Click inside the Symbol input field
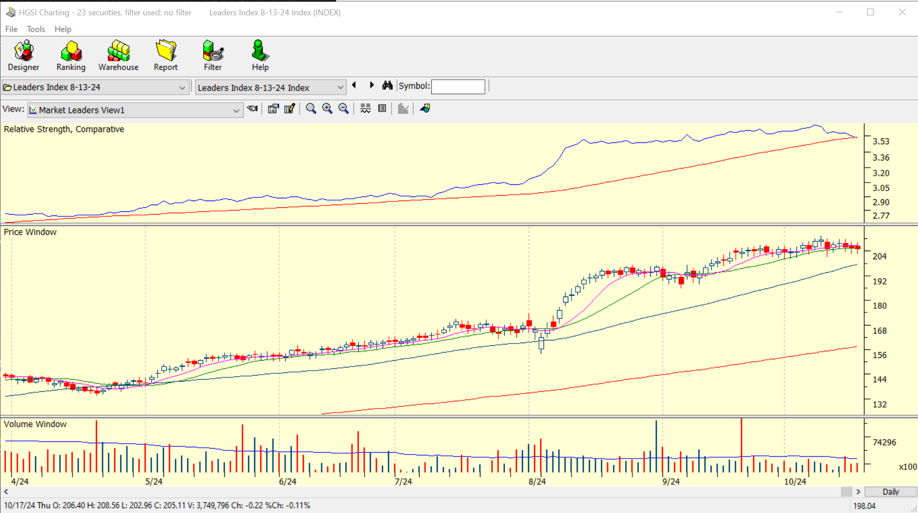Viewport: 918px width, 513px height. coord(458,87)
